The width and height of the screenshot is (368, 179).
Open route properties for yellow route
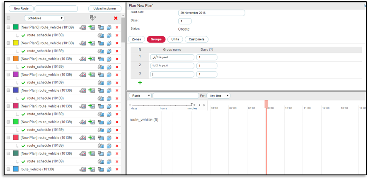(x=101, y=43)
